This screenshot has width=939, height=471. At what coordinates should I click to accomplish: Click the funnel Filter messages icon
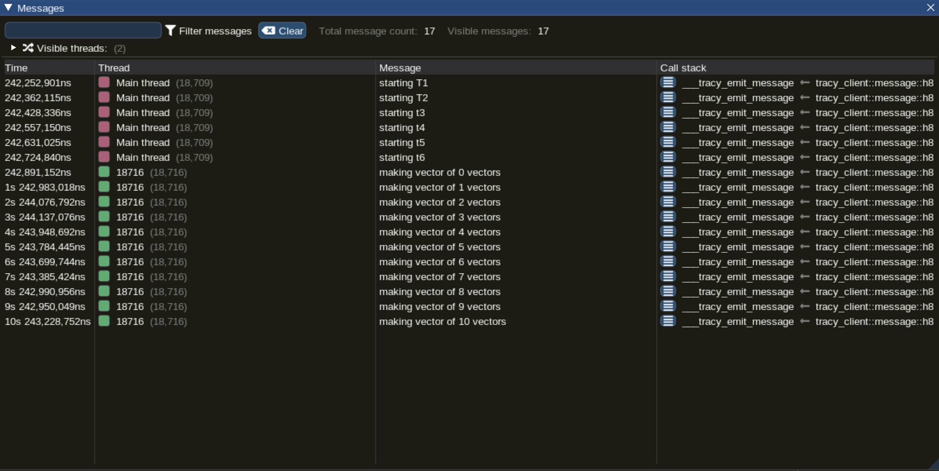pos(170,31)
